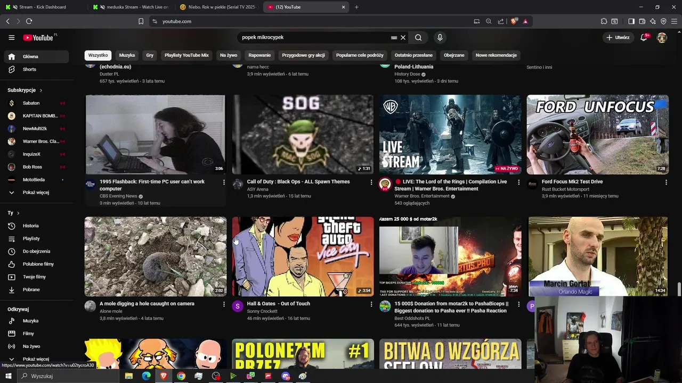
Task: Open the on-screen keyboard icon in search box
Action: tap(394, 37)
